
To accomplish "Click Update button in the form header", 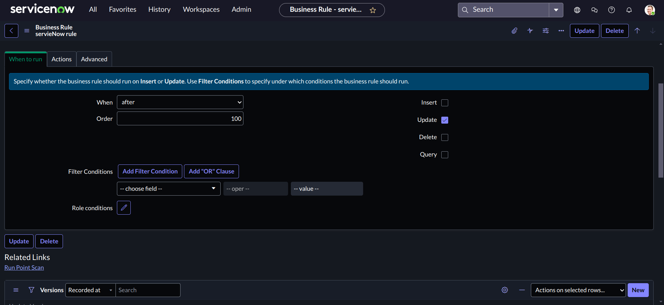I will [x=584, y=31].
